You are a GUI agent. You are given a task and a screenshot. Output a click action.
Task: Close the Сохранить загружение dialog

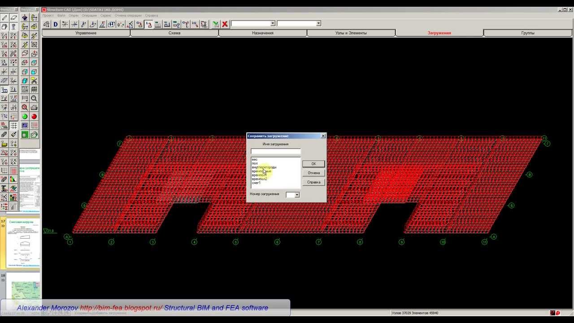coord(323,136)
